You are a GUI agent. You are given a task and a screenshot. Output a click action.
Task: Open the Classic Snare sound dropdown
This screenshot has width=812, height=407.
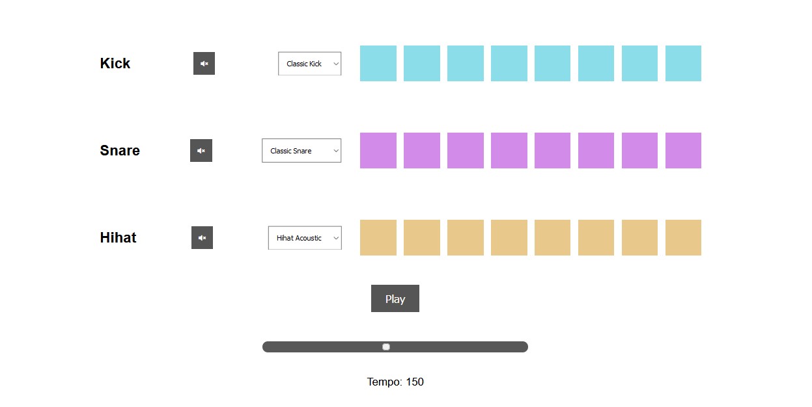(301, 151)
